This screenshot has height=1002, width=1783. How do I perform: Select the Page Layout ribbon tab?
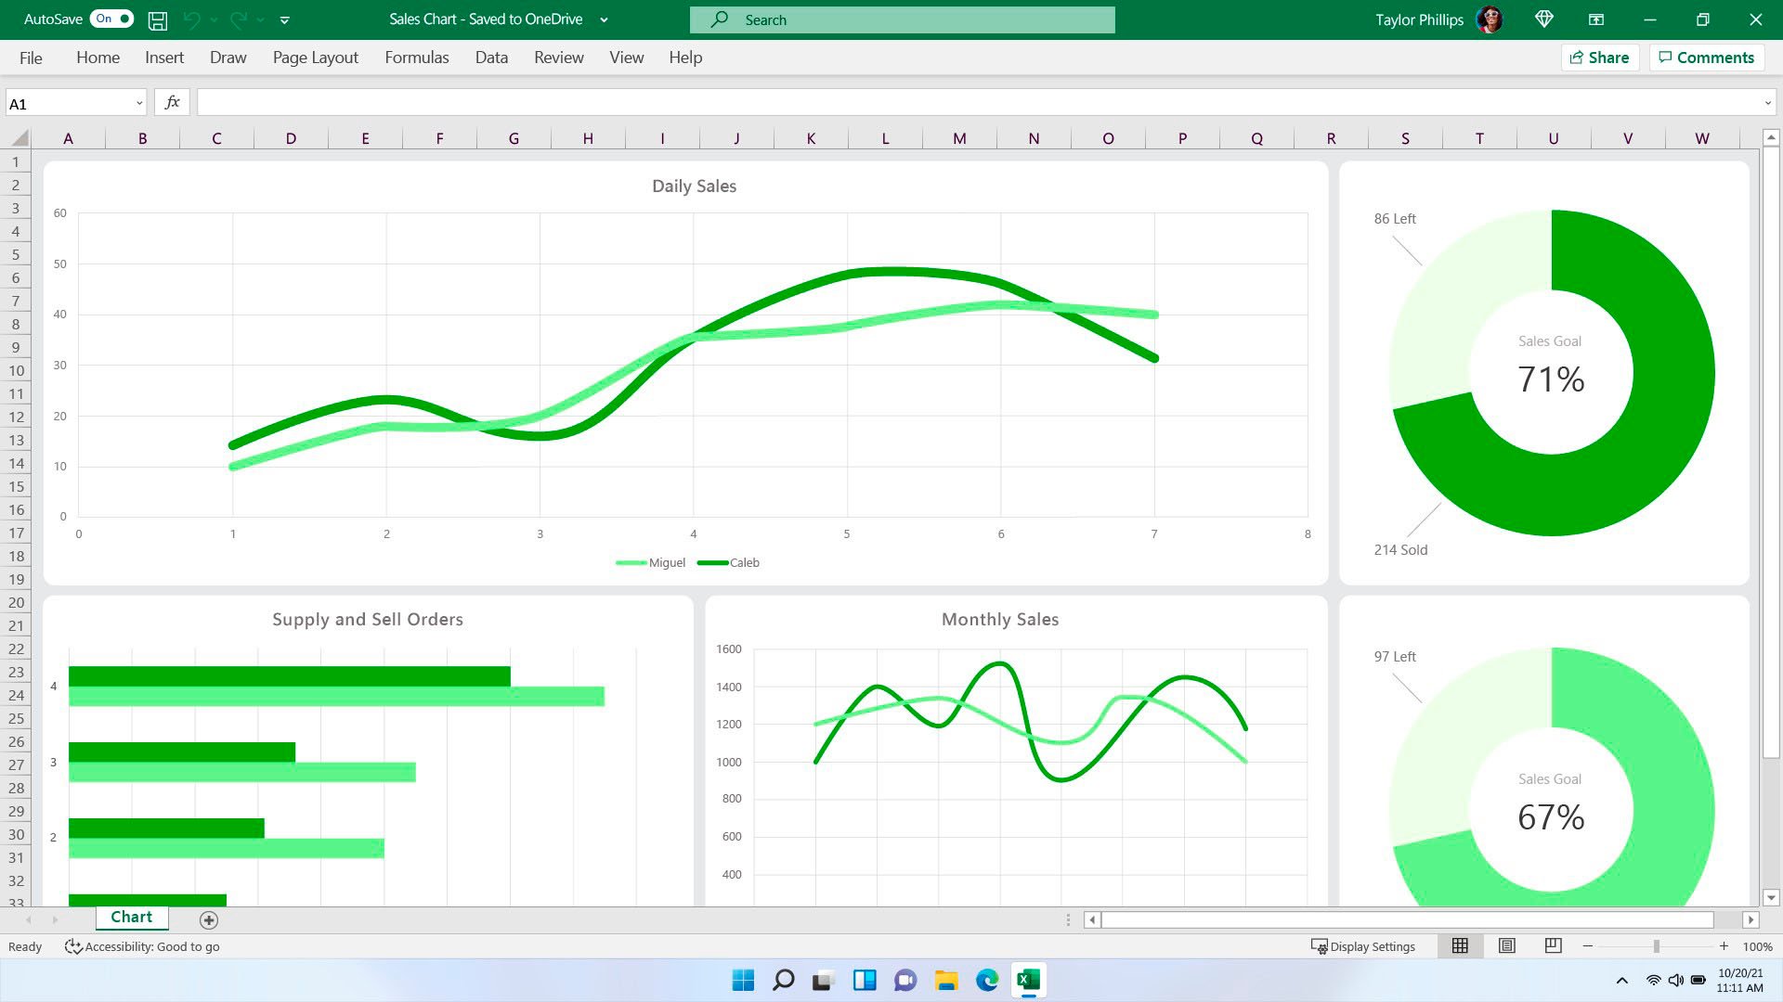[315, 58]
